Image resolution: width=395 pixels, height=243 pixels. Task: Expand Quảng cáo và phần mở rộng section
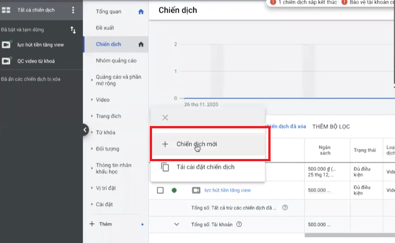92,77
